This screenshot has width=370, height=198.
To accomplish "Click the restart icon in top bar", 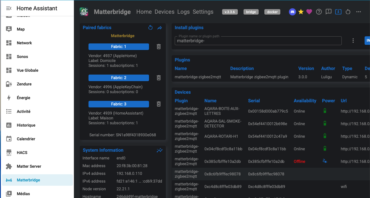I will click(x=348, y=12).
